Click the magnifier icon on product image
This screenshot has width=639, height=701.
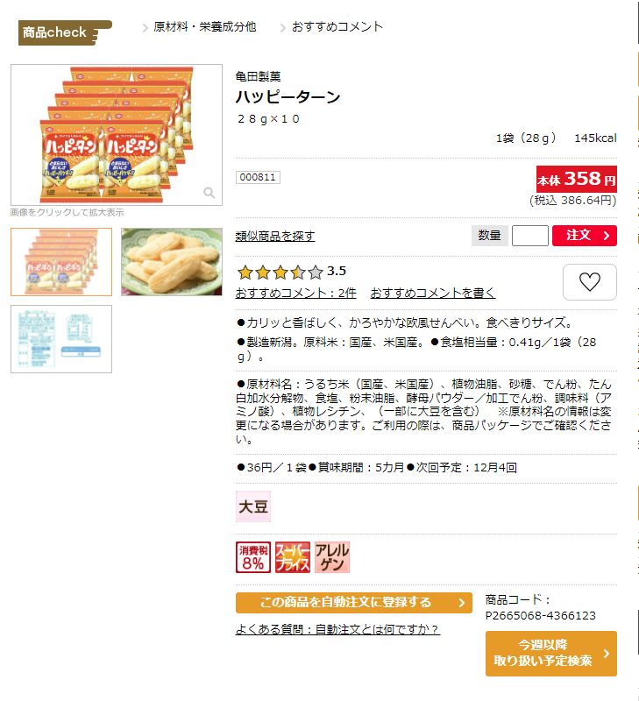click(x=209, y=193)
